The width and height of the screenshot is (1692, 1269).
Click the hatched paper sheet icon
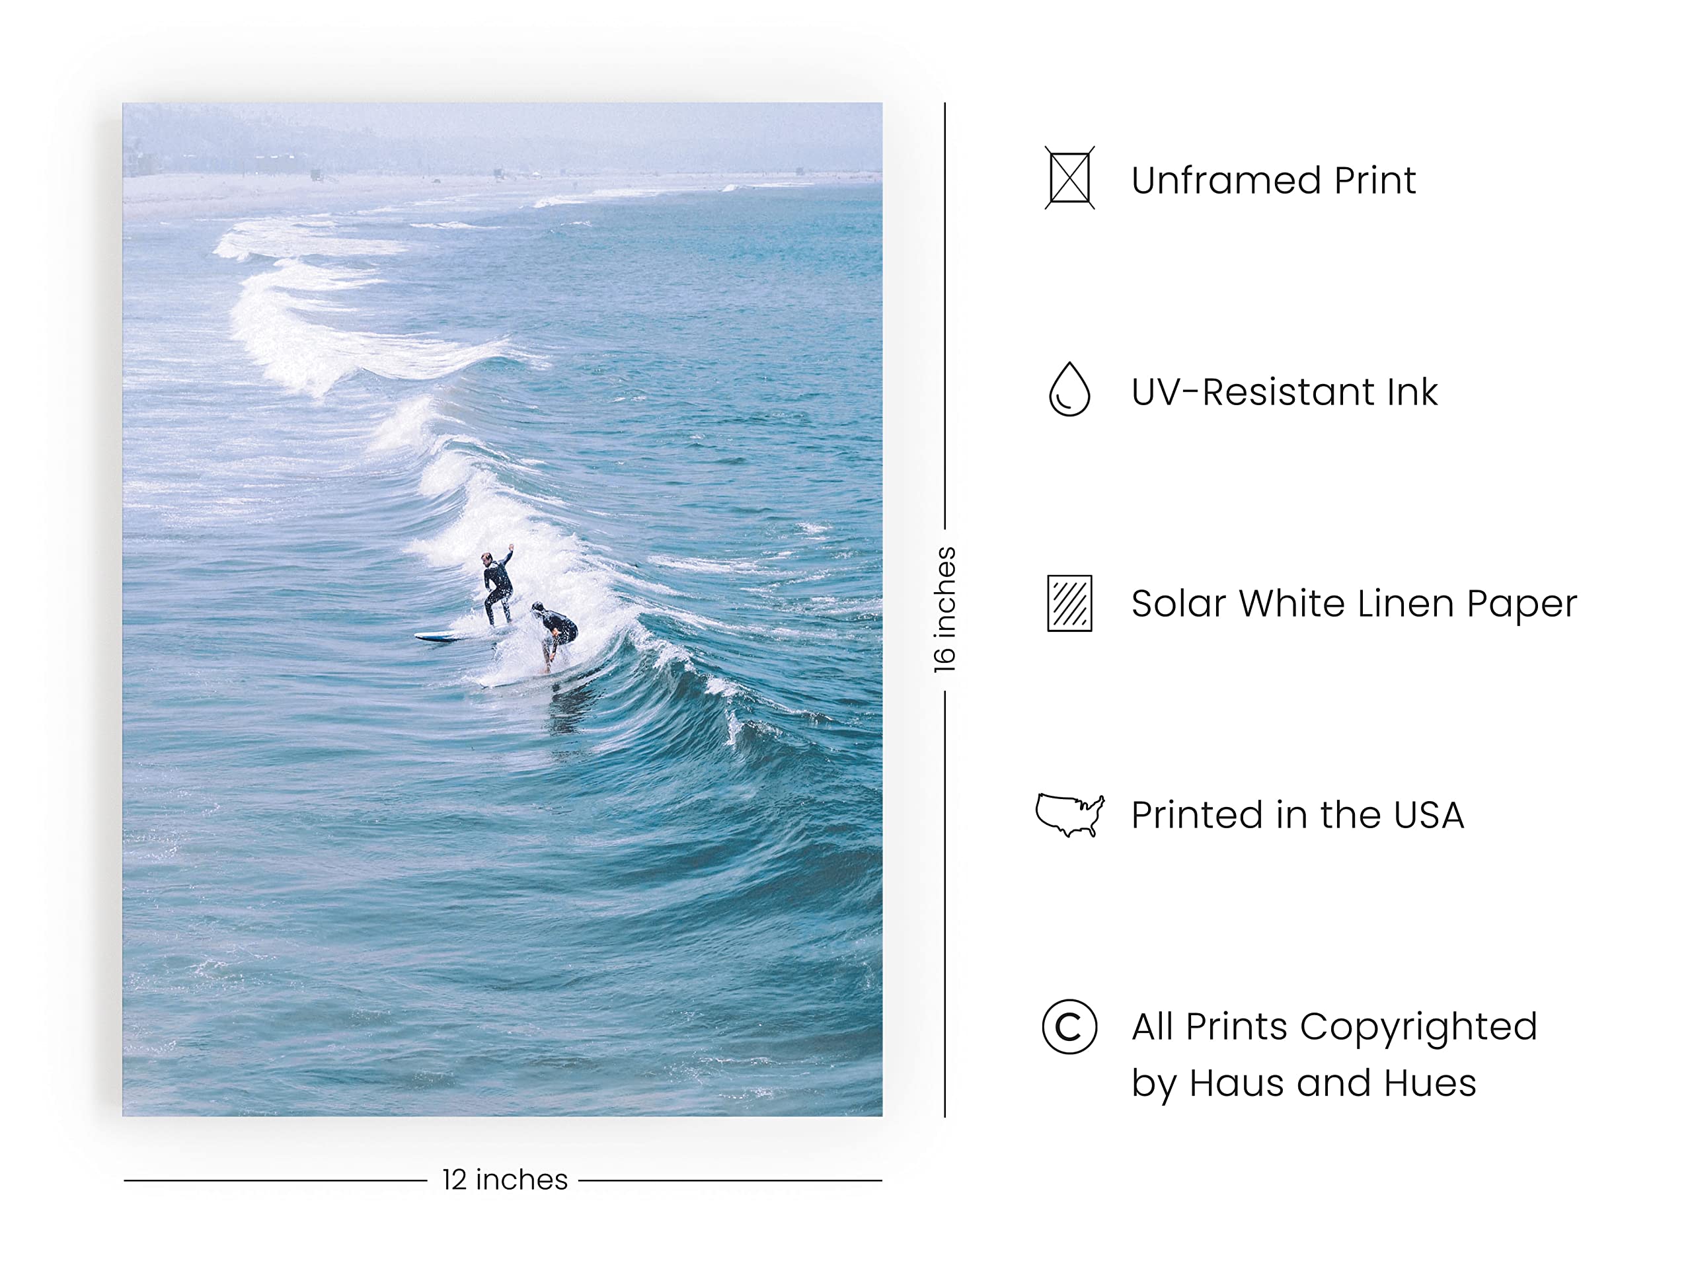pyautogui.click(x=1069, y=603)
